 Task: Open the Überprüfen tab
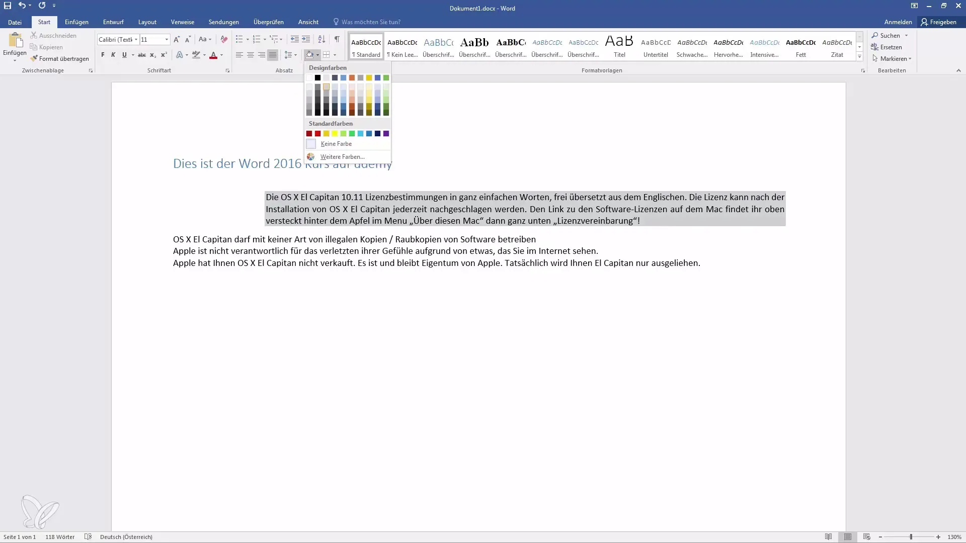point(269,22)
